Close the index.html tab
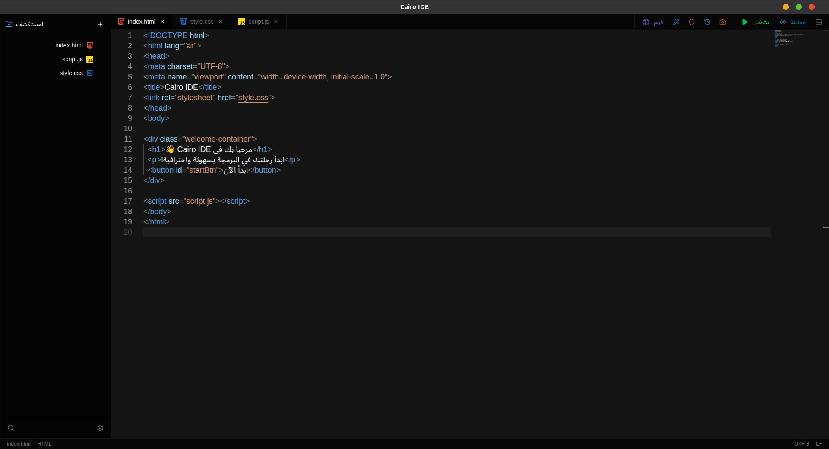Image resolution: width=829 pixels, height=449 pixels. pos(162,22)
